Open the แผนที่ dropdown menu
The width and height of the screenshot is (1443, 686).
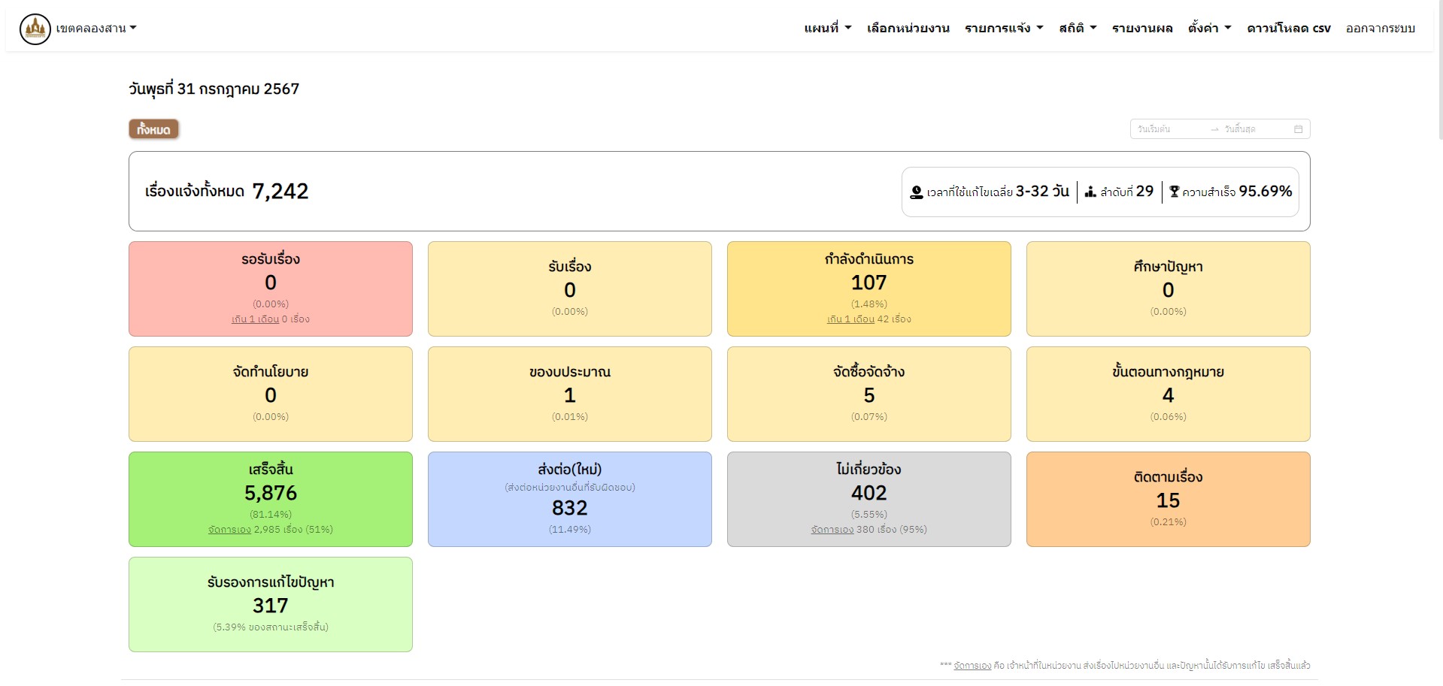(x=827, y=29)
